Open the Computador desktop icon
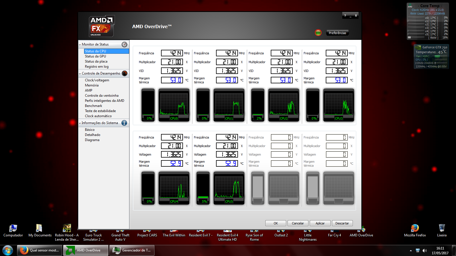Viewport: 456px width, 256px height. (x=13, y=231)
